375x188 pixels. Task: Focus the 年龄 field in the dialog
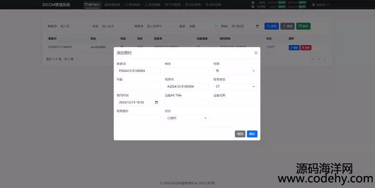click(139, 86)
